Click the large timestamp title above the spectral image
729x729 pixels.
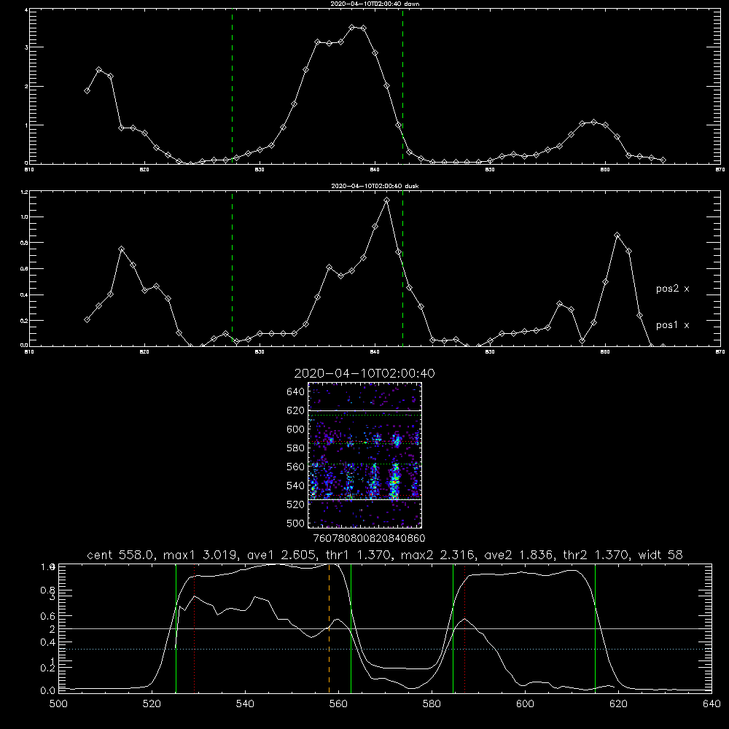[x=364, y=373]
